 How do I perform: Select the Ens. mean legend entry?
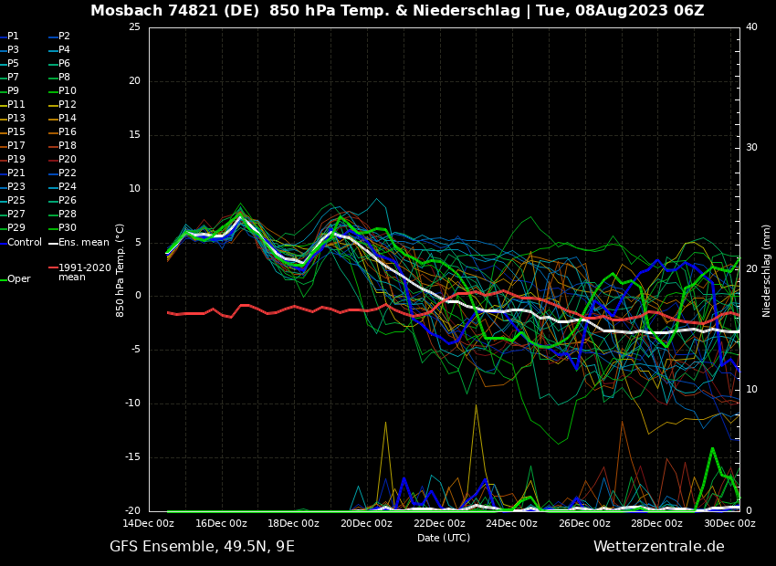pyautogui.click(x=83, y=243)
